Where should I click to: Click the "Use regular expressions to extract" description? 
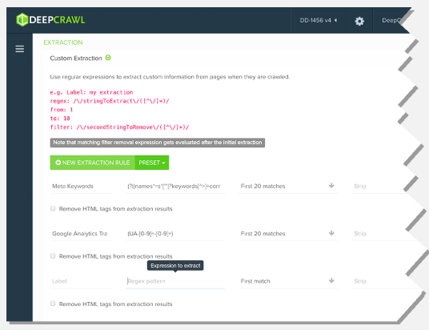click(170, 77)
